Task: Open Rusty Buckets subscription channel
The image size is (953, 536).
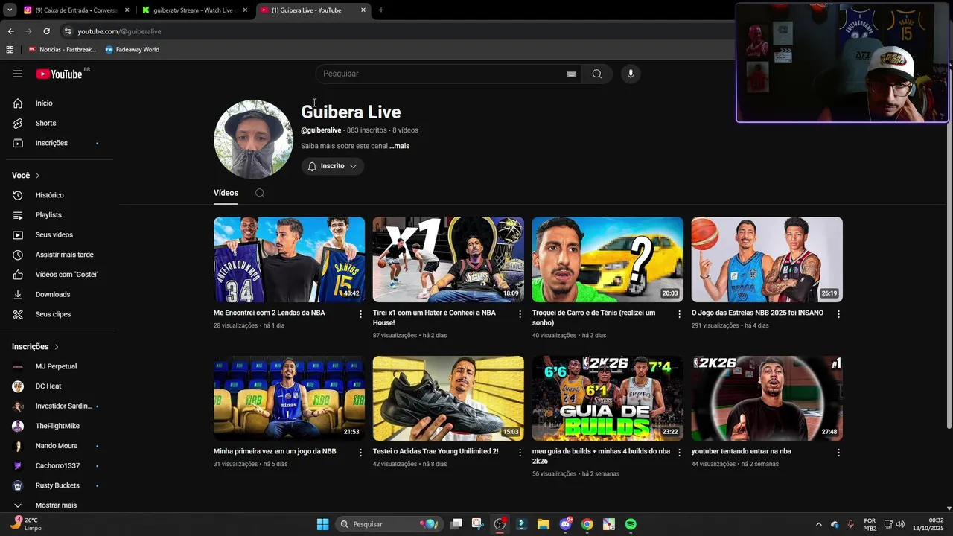Action: [57, 485]
